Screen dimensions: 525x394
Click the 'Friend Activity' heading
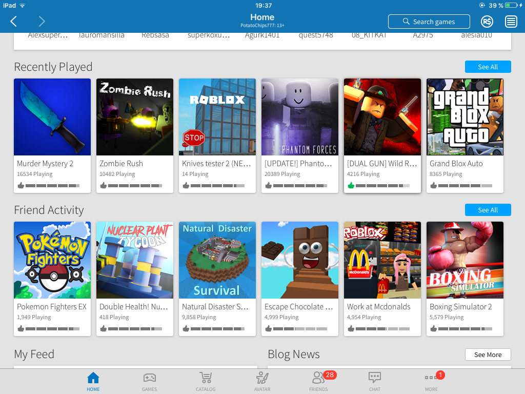[x=49, y=210]
